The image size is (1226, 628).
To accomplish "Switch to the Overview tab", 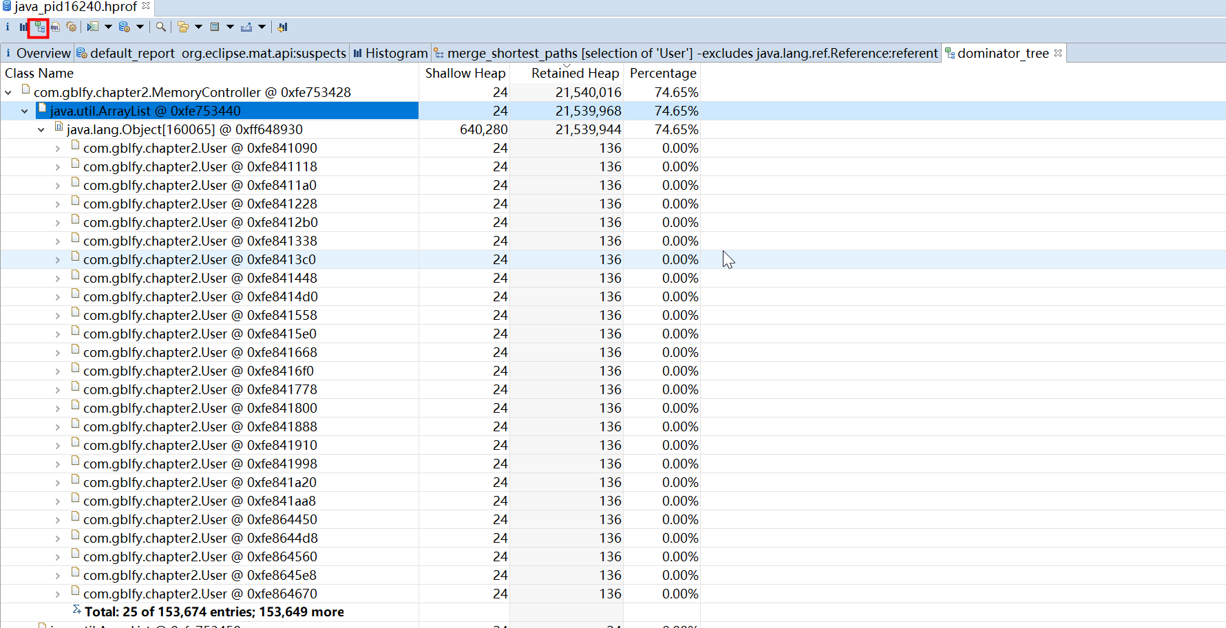I will [x=37, y=53].
